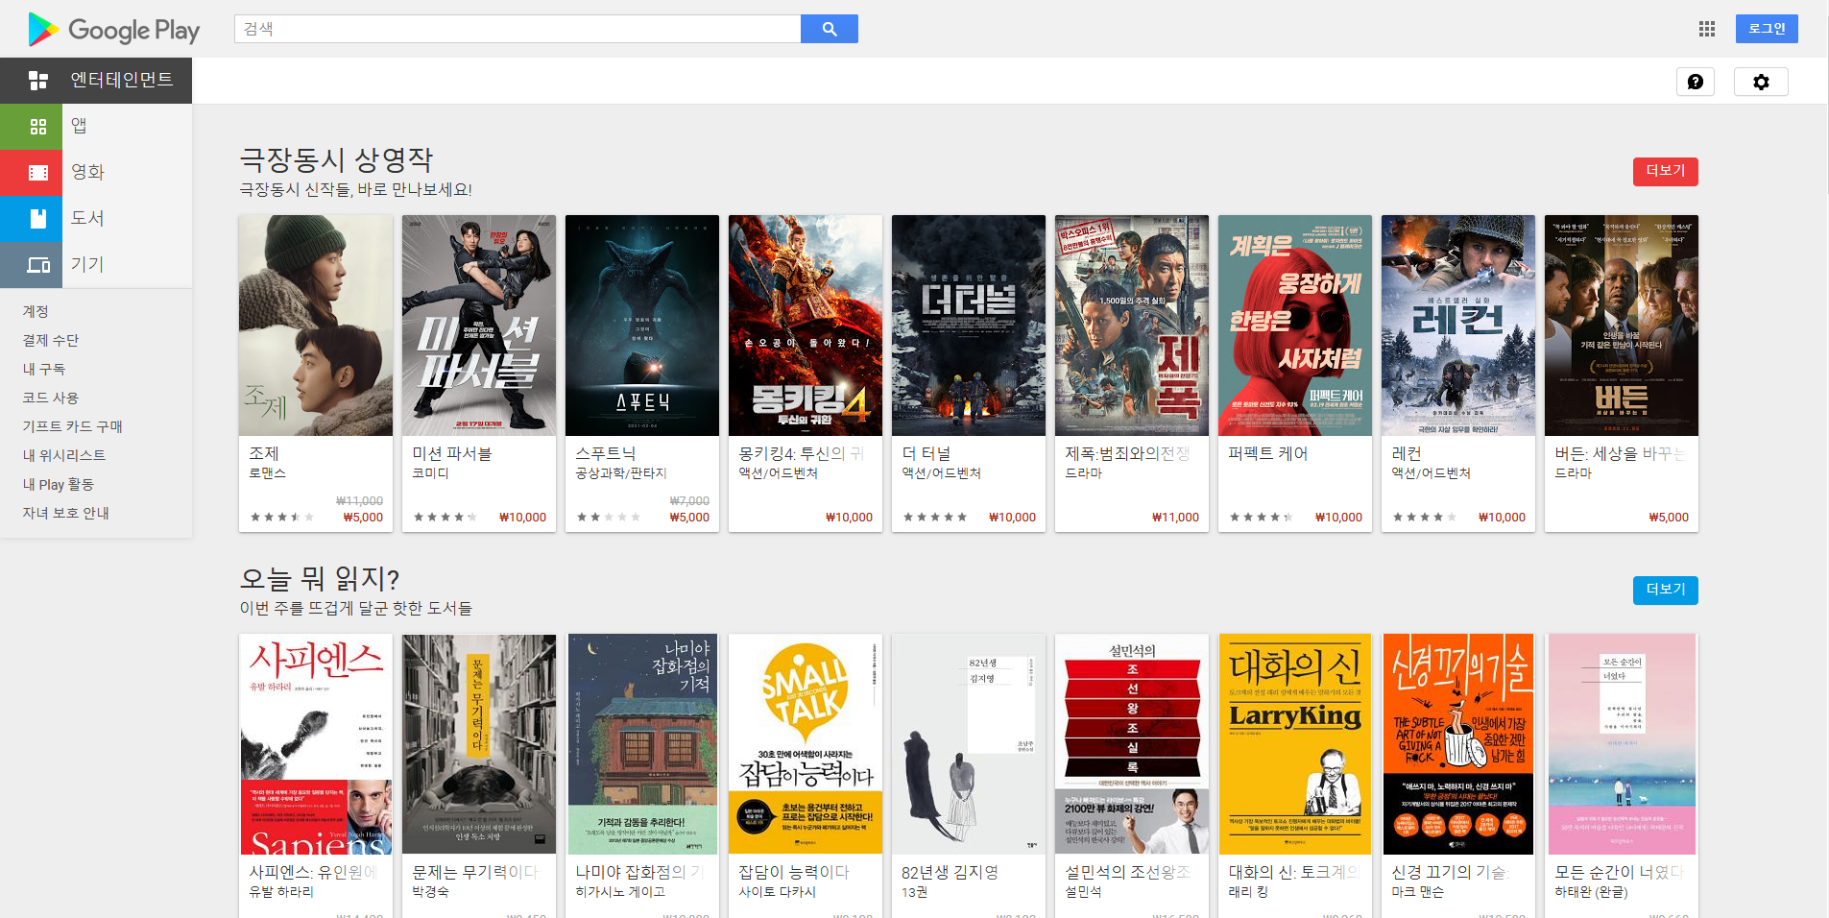Open the 결제 수단 link
Screen dimensions: 1829x918
point(51,340)
